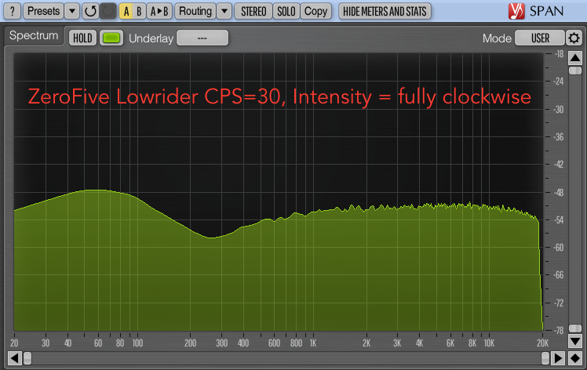Screen dimensions: 587x370
Task: Open the Routing settings
Action: click(x=195, y=11)
